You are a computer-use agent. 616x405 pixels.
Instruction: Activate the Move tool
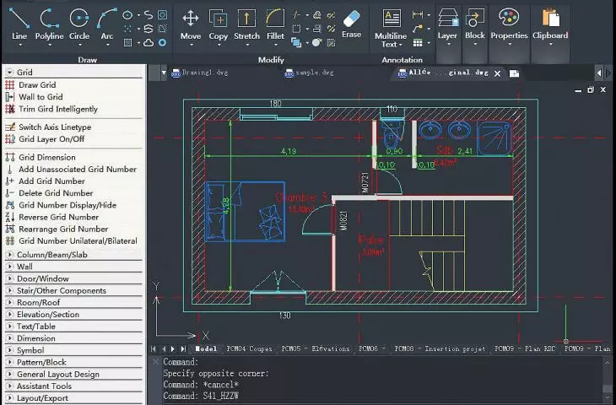click(191, 24)
